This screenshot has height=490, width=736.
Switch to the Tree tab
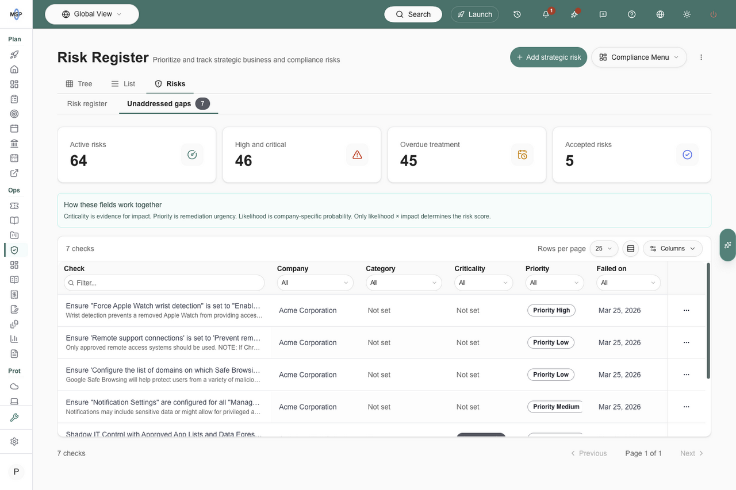pyautogui.click(x=79, y=84)
